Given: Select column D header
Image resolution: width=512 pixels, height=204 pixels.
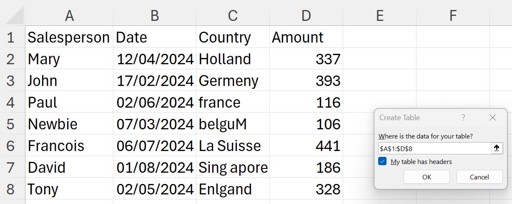Looking at the screenshot, I should pyautogui.click(x=306, y=16).
